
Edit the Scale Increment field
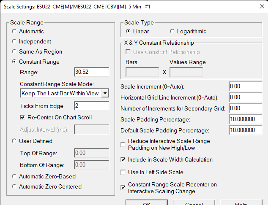pyautogui.click(x=245, y=86)
